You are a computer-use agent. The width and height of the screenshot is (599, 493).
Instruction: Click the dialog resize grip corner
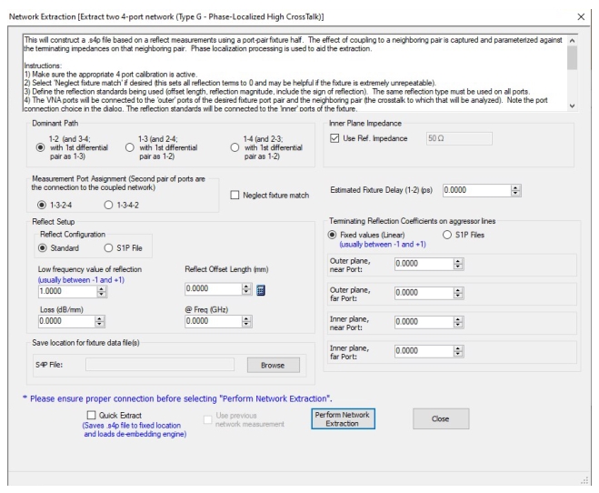pyautogui.click(x=584, y=480)
